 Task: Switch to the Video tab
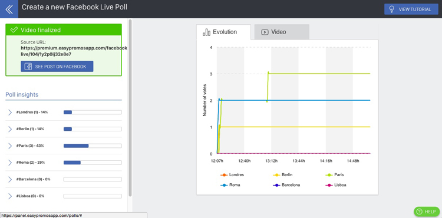(x=282, y=32)
